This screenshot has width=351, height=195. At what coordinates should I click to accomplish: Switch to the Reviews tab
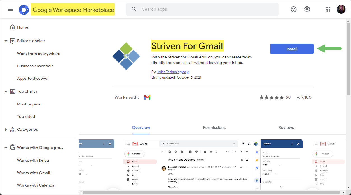(x=286, y=127)
